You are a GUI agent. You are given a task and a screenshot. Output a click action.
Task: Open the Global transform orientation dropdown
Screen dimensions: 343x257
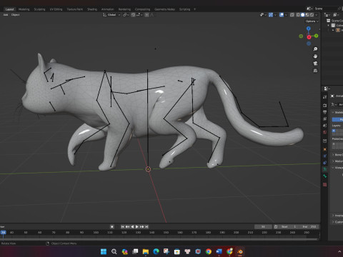111,15
